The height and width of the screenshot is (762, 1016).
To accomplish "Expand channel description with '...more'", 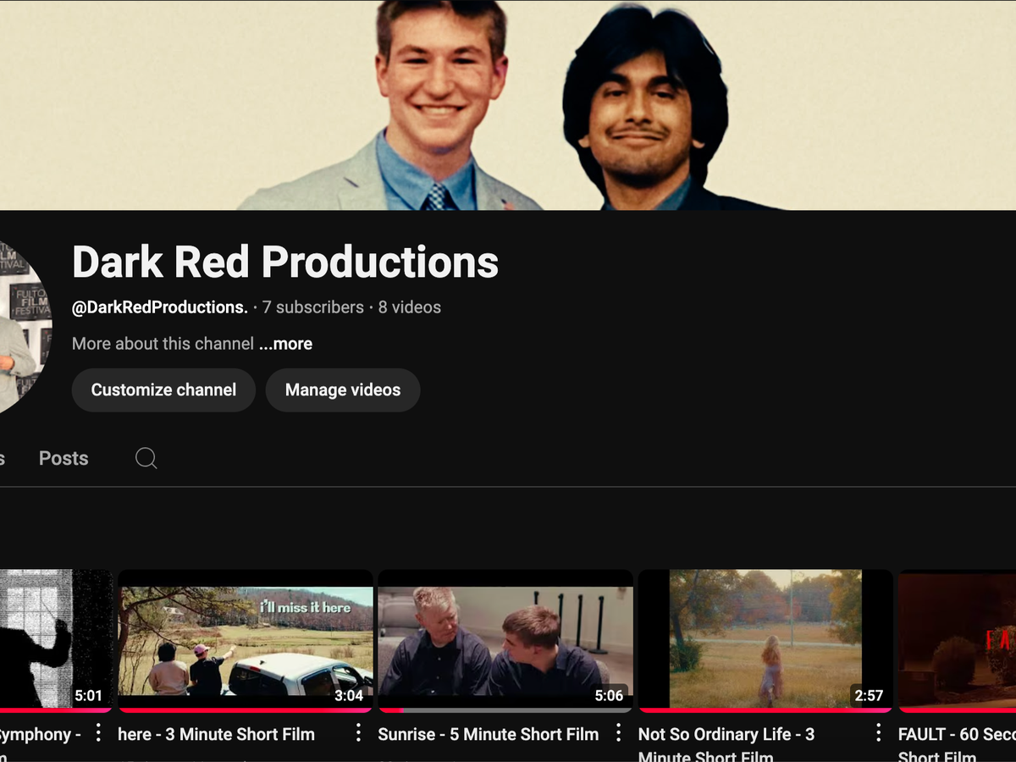I will pos(285,344).
